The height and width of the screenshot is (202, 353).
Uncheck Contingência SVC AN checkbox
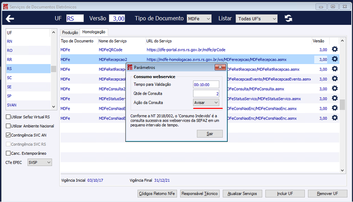8,135
